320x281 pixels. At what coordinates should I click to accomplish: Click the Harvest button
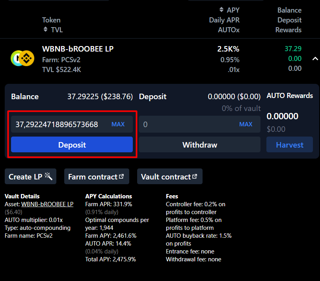[x=290, y=144]
